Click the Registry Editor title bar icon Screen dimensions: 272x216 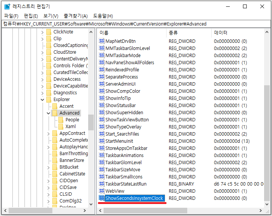click(7, 6)
